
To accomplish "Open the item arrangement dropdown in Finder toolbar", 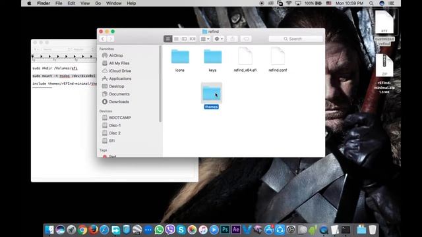I will click(x=205, y=39).
